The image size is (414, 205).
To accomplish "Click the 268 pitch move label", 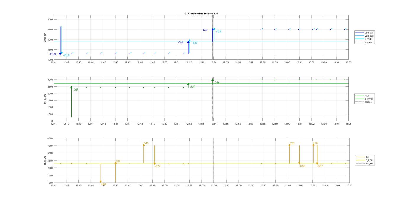I will (76, 90).
